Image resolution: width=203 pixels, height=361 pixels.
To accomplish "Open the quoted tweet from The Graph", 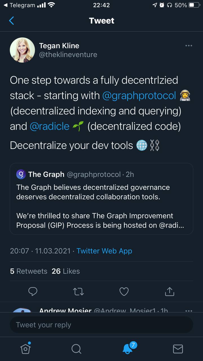I will coord(101,199).
